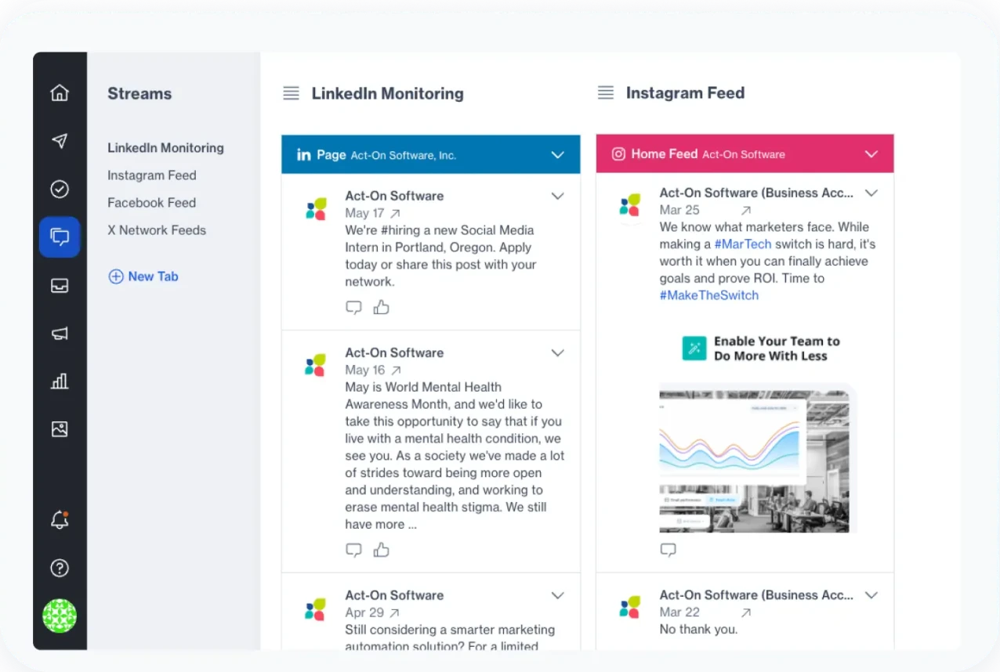1000x672 pixels.
Task: Open the bar chart Analytics icon
Action: coord(60,381)
